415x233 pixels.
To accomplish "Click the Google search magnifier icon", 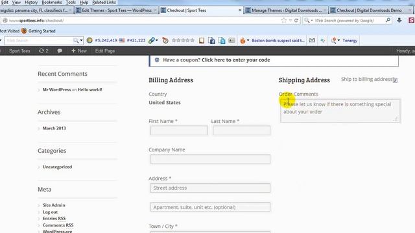I will pos(388,20).
